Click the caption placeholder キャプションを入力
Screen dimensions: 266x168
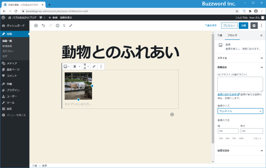(78, 104)
